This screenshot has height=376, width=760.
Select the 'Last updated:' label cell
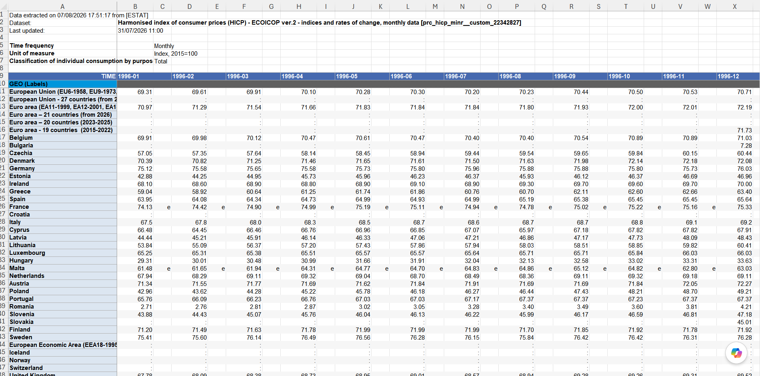pyautogui.click(x=63, y=31)
